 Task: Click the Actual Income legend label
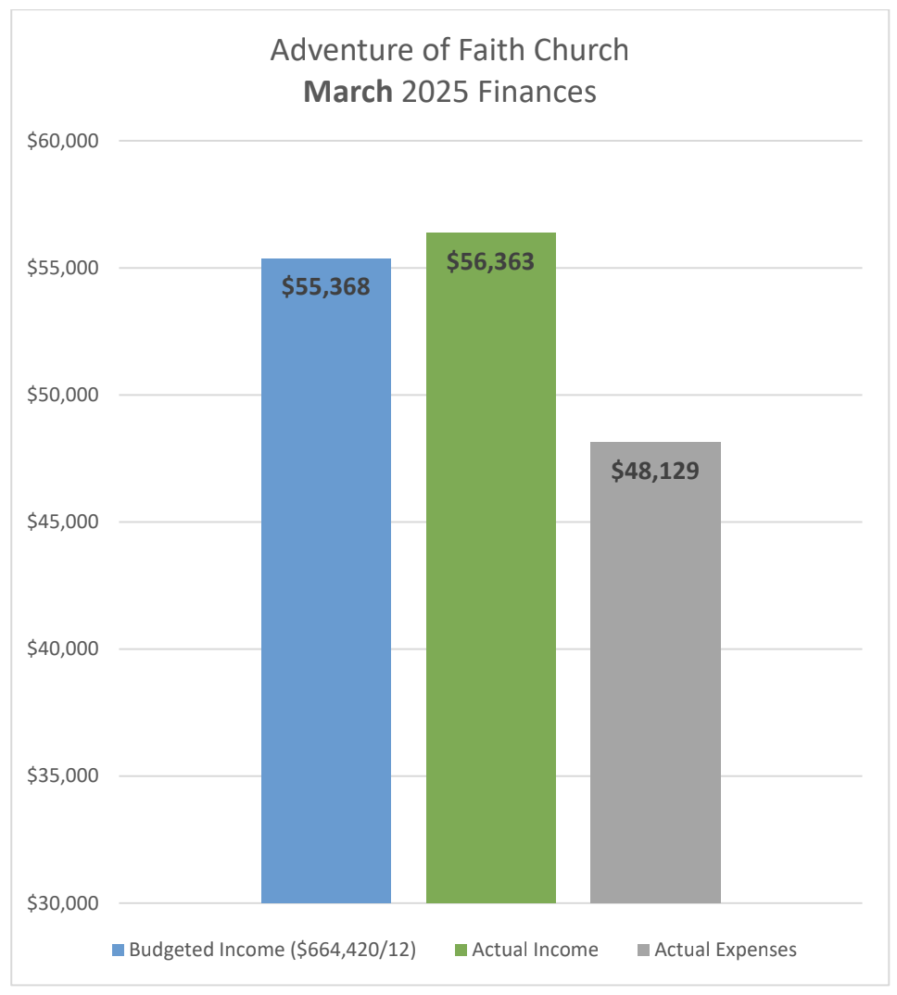[535, 950]
